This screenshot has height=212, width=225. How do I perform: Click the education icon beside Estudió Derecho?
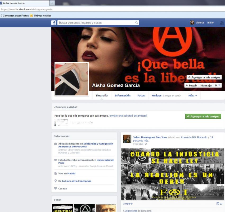pos(56,160)
